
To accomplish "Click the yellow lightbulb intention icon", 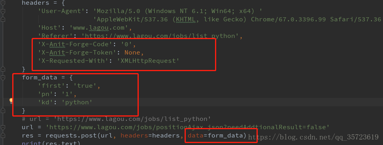I will coord(11,101).
